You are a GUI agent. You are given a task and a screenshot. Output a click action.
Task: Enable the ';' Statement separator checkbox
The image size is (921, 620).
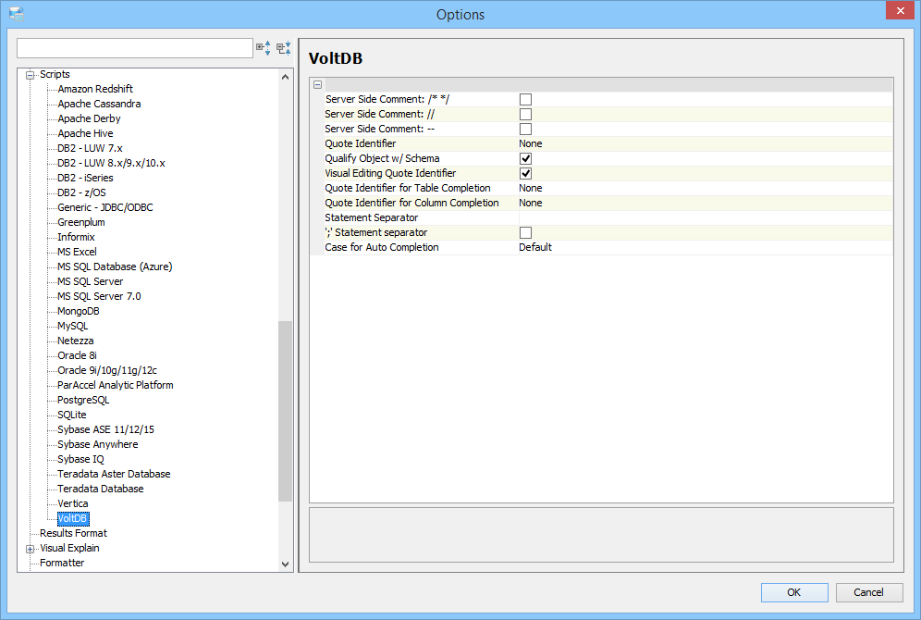tap(526, 232)
